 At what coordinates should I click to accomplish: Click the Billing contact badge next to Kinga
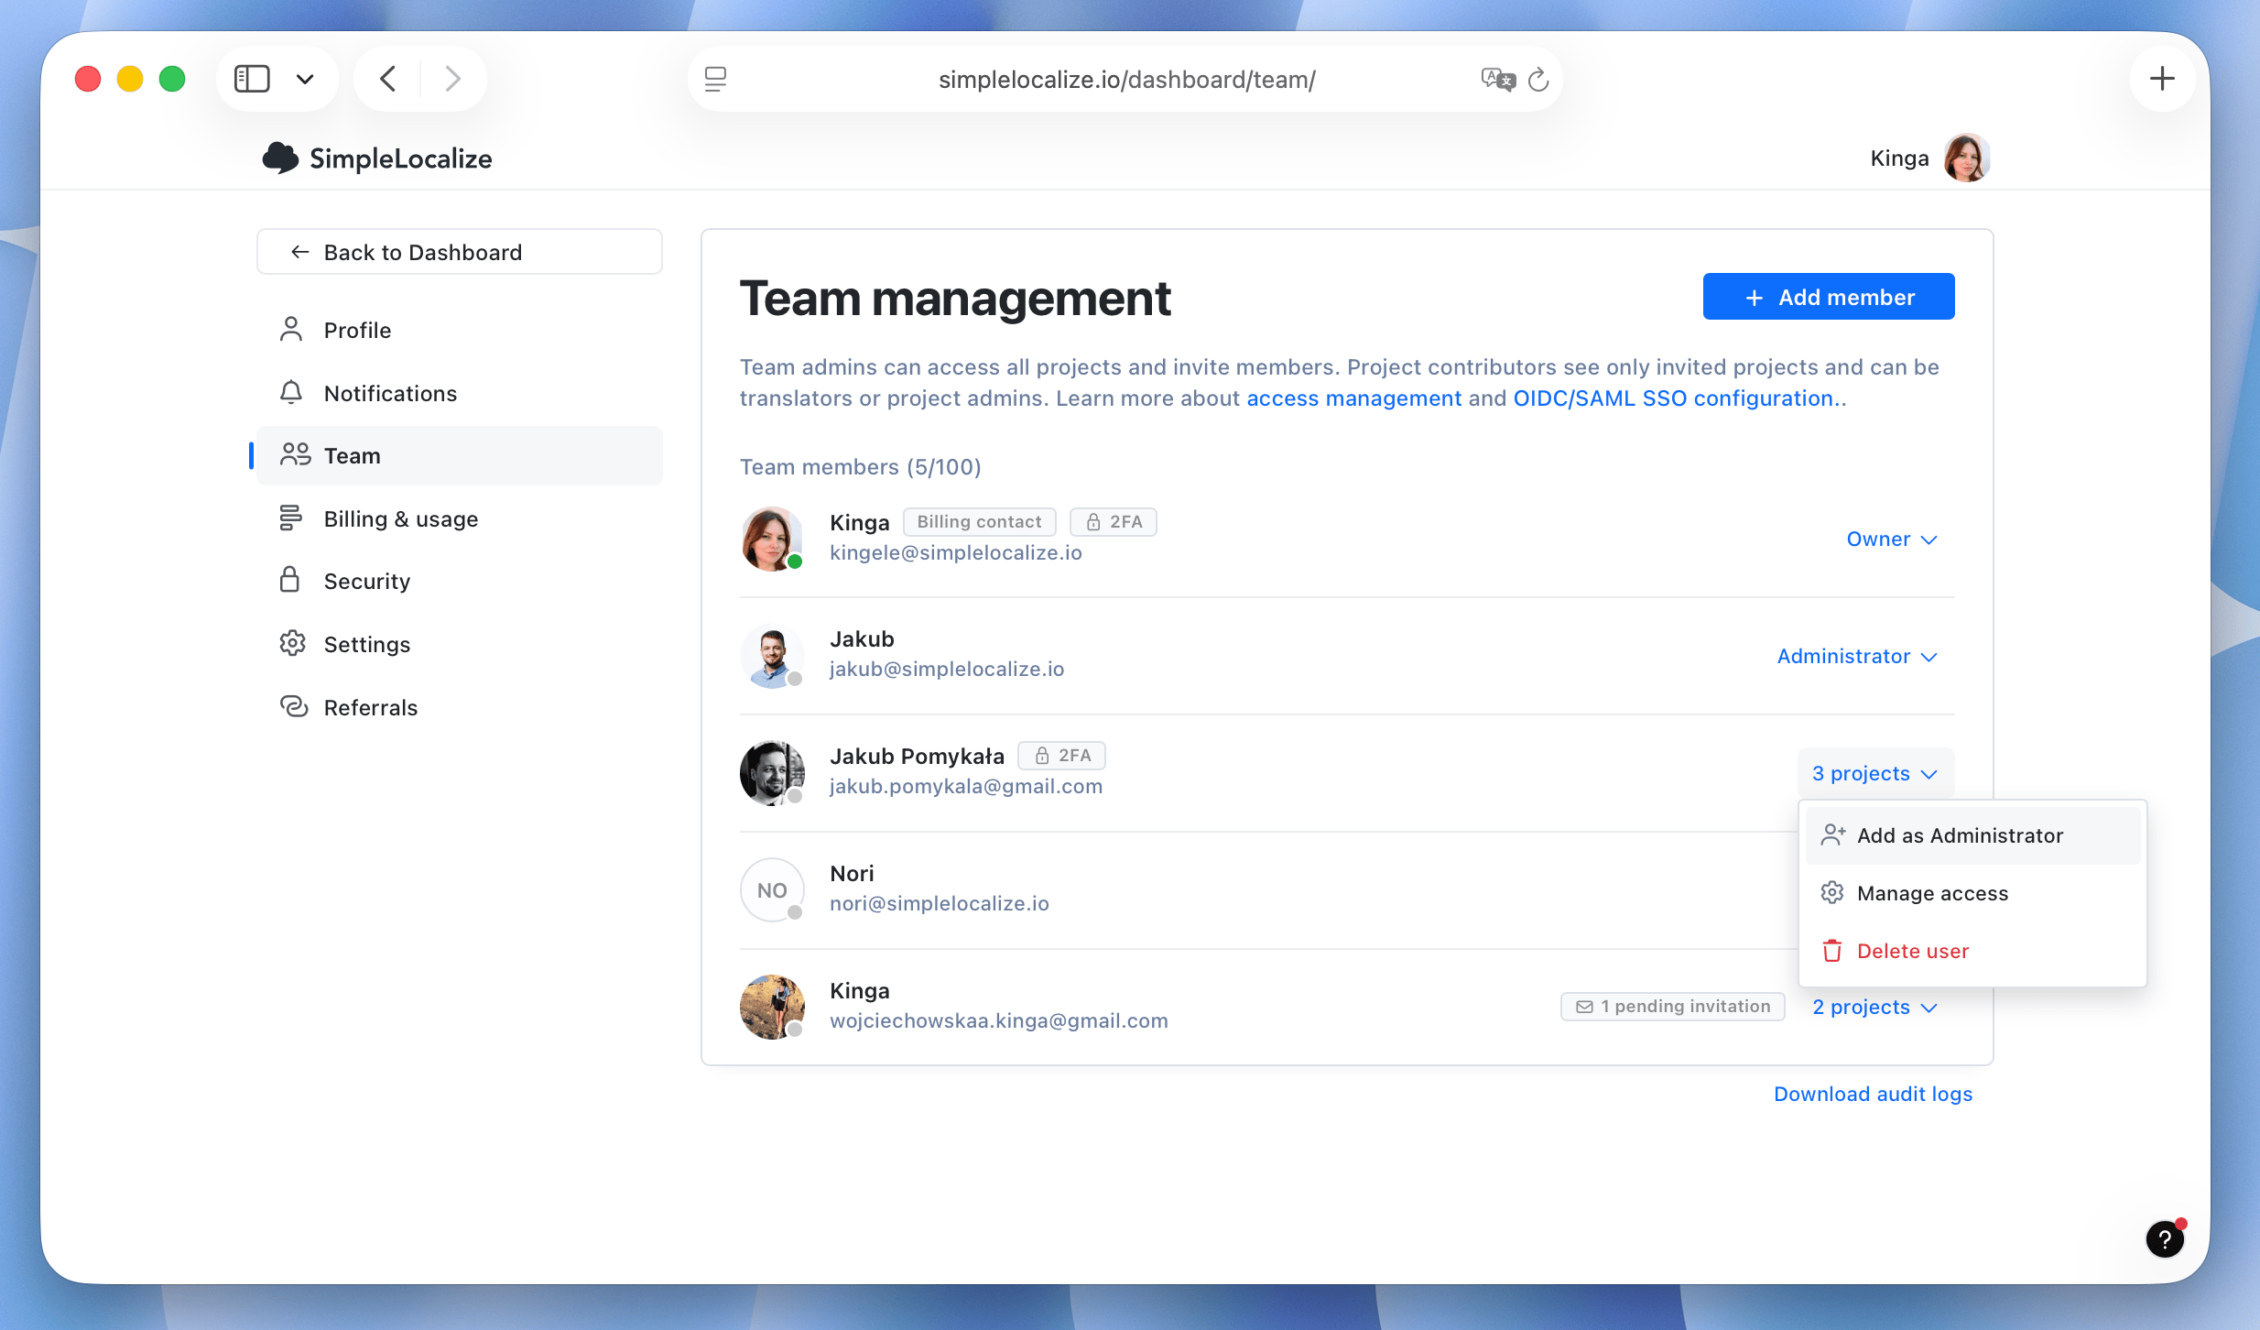coord(980,522)
